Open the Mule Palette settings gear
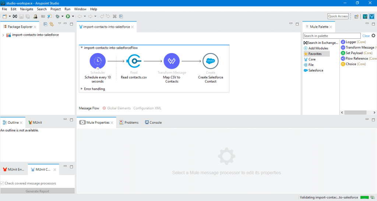Screen dimensions: 377x201 (373, 36)
